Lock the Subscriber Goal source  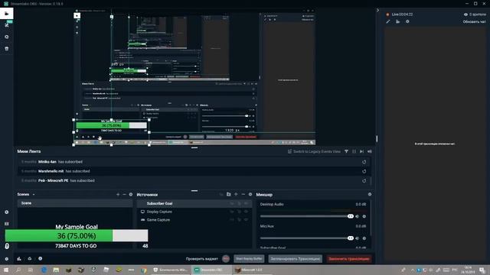point(240,204)
